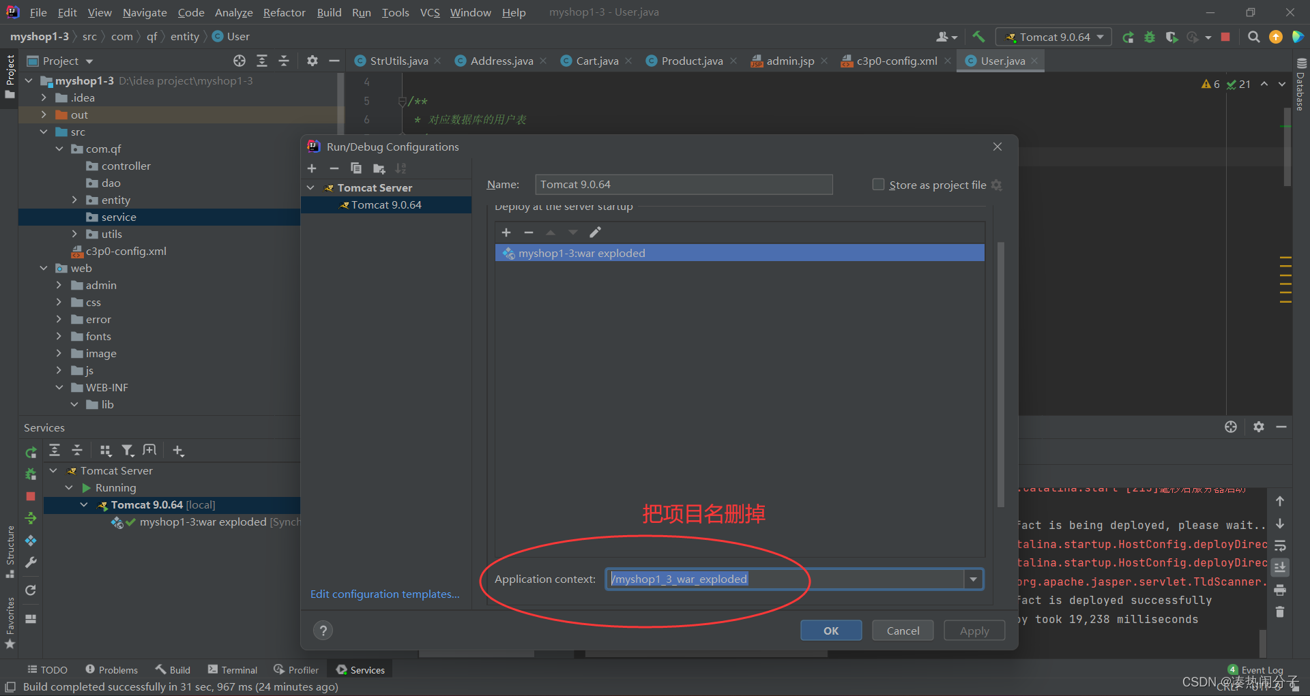Group services icon in Services toolbar

tap(105, 450)
